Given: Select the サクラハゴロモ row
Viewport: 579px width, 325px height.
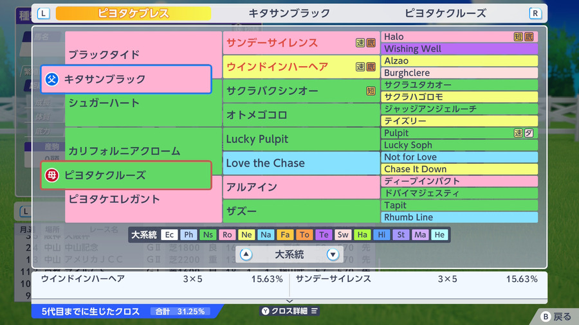Looking at the screenshot, I should coord(459,97).
